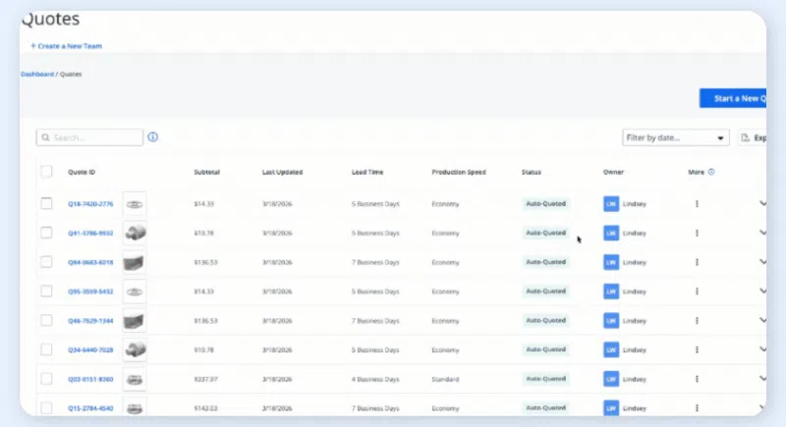Click the LW owner avatar on row Q34-6440-7028

click(x=611, y=349)
